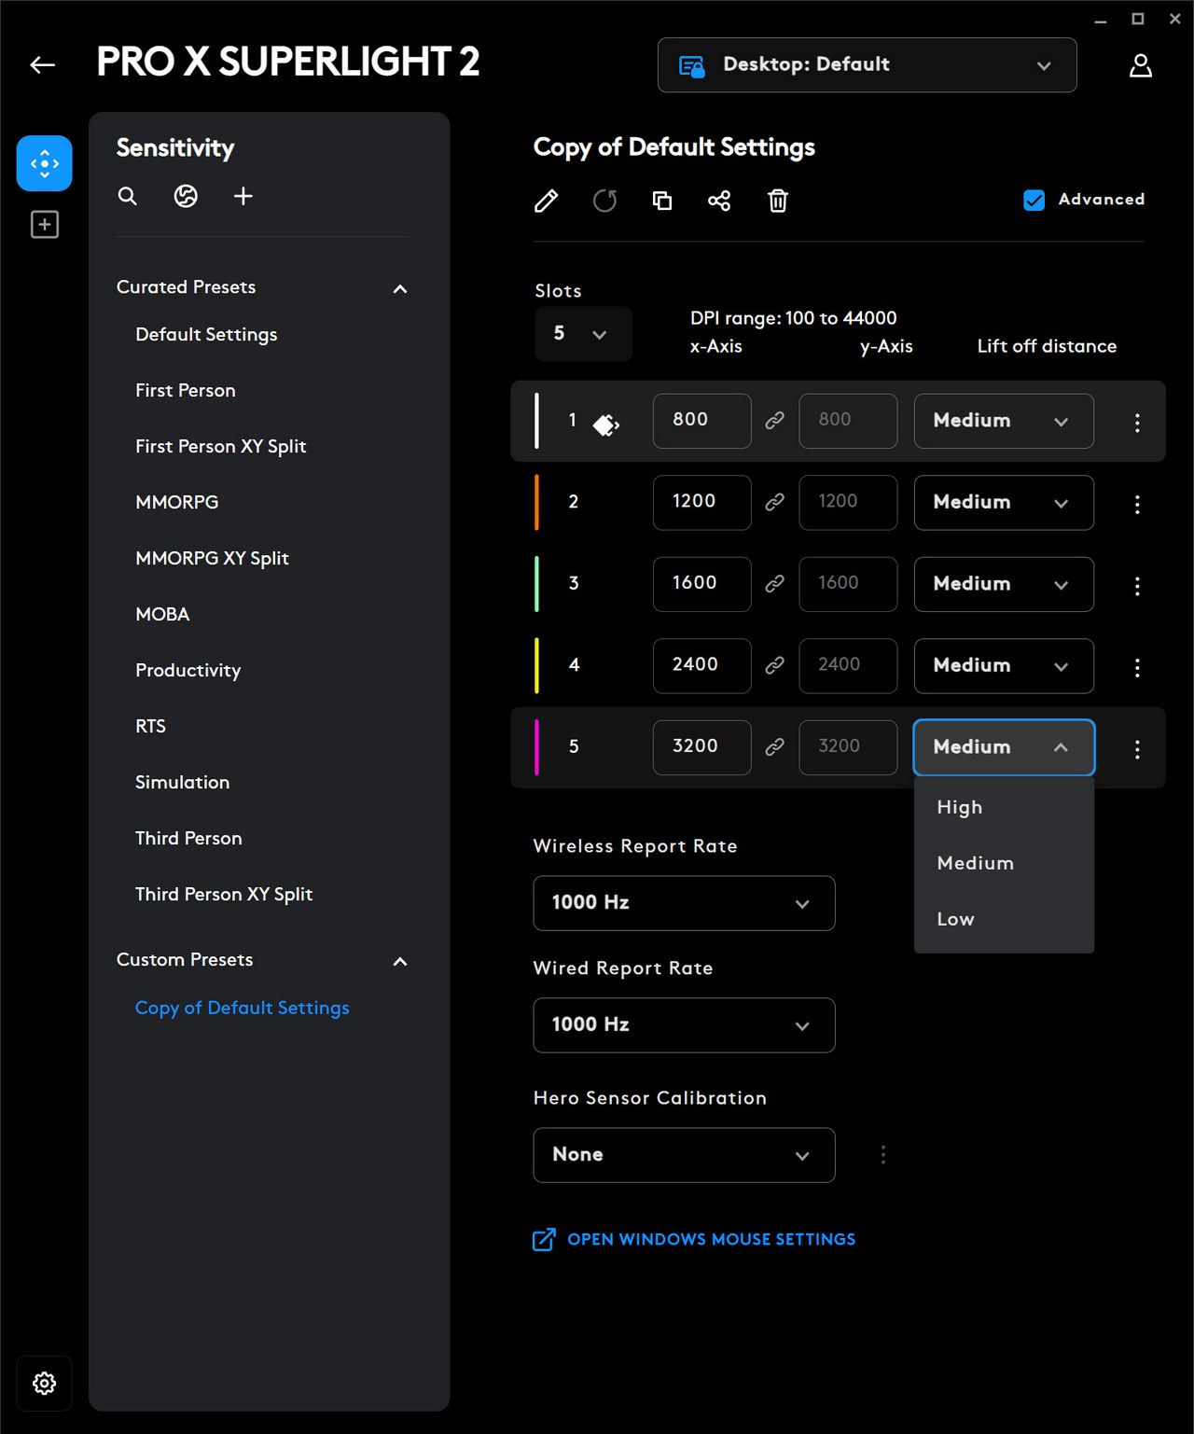
Task: Open more options for slot 3
Action: [x=1137, y=586]
